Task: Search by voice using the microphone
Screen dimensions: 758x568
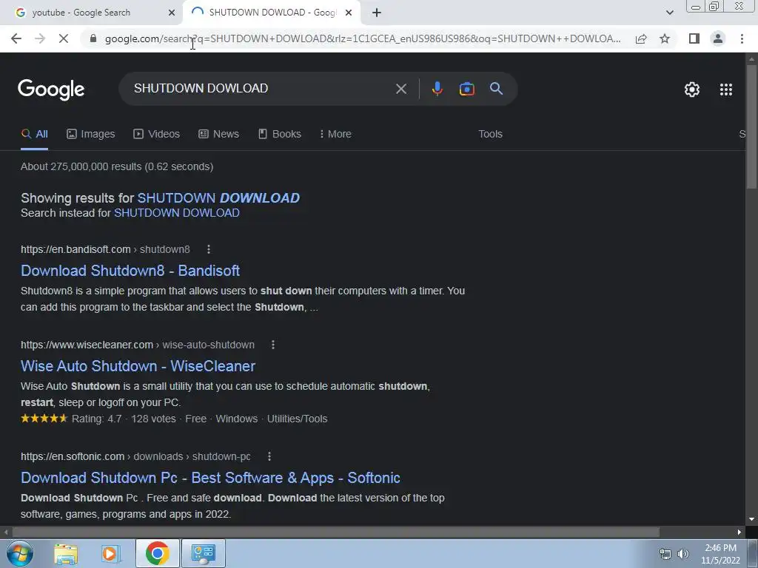Action: click(437, 89)
